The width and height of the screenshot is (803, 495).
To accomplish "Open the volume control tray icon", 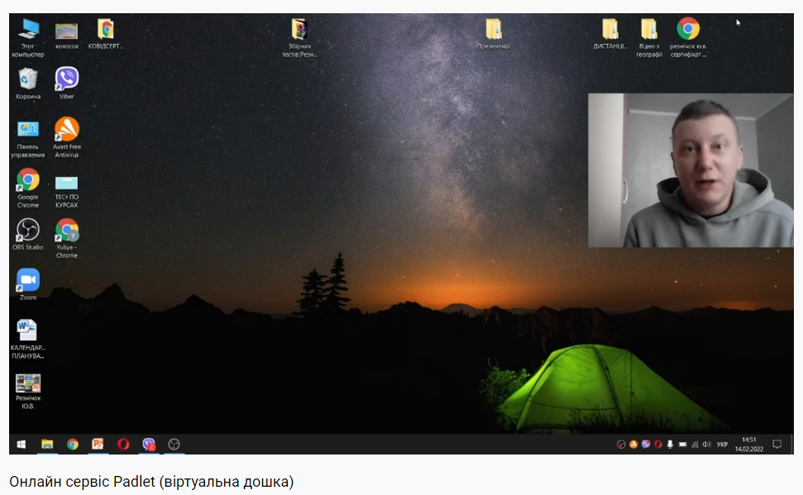I will point(707,445).
